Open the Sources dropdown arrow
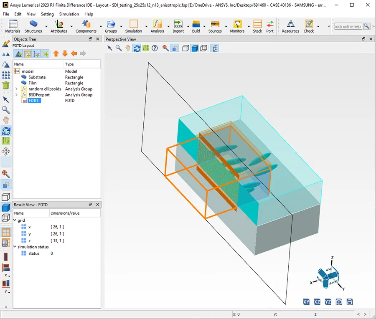Image resolution: width=376 pixels, height=319 pixels. pyautogui.click(x=226, y=26)
